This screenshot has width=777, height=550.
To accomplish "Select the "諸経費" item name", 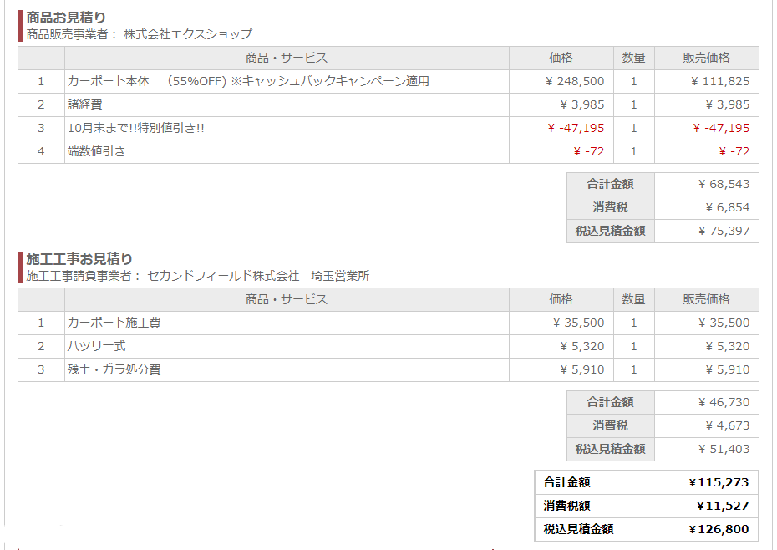I will coord(84,104).
